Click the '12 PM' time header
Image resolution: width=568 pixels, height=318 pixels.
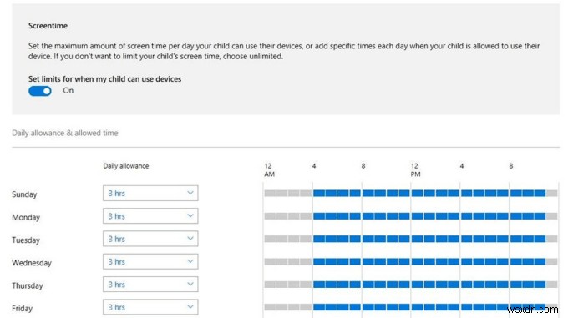415,170
